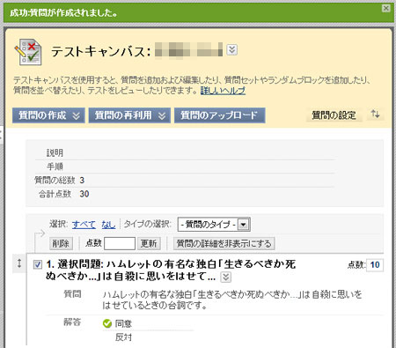
Task: Click the 更新 button
Action: click(149, 243)
